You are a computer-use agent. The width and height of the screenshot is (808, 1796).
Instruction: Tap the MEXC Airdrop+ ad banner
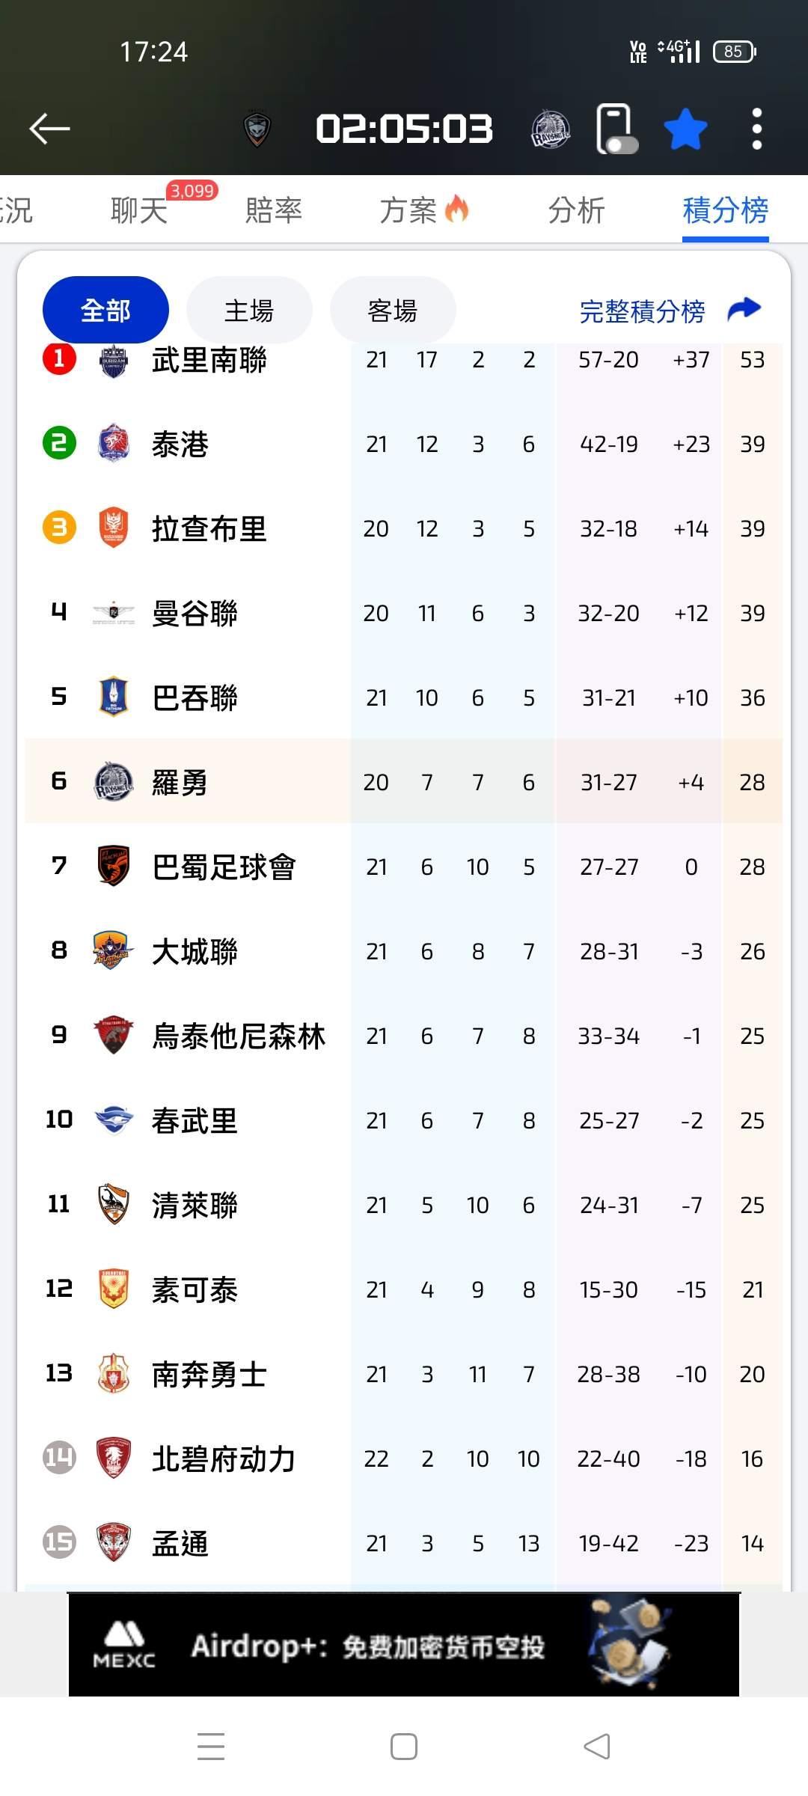[x=404, y=1645]
